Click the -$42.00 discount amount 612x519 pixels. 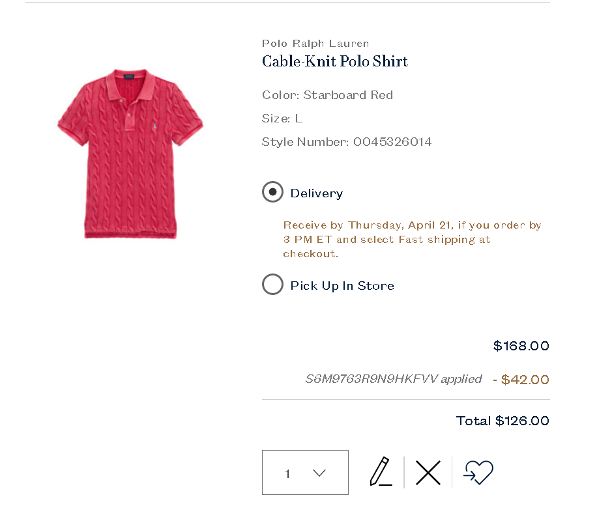(521, 380)
